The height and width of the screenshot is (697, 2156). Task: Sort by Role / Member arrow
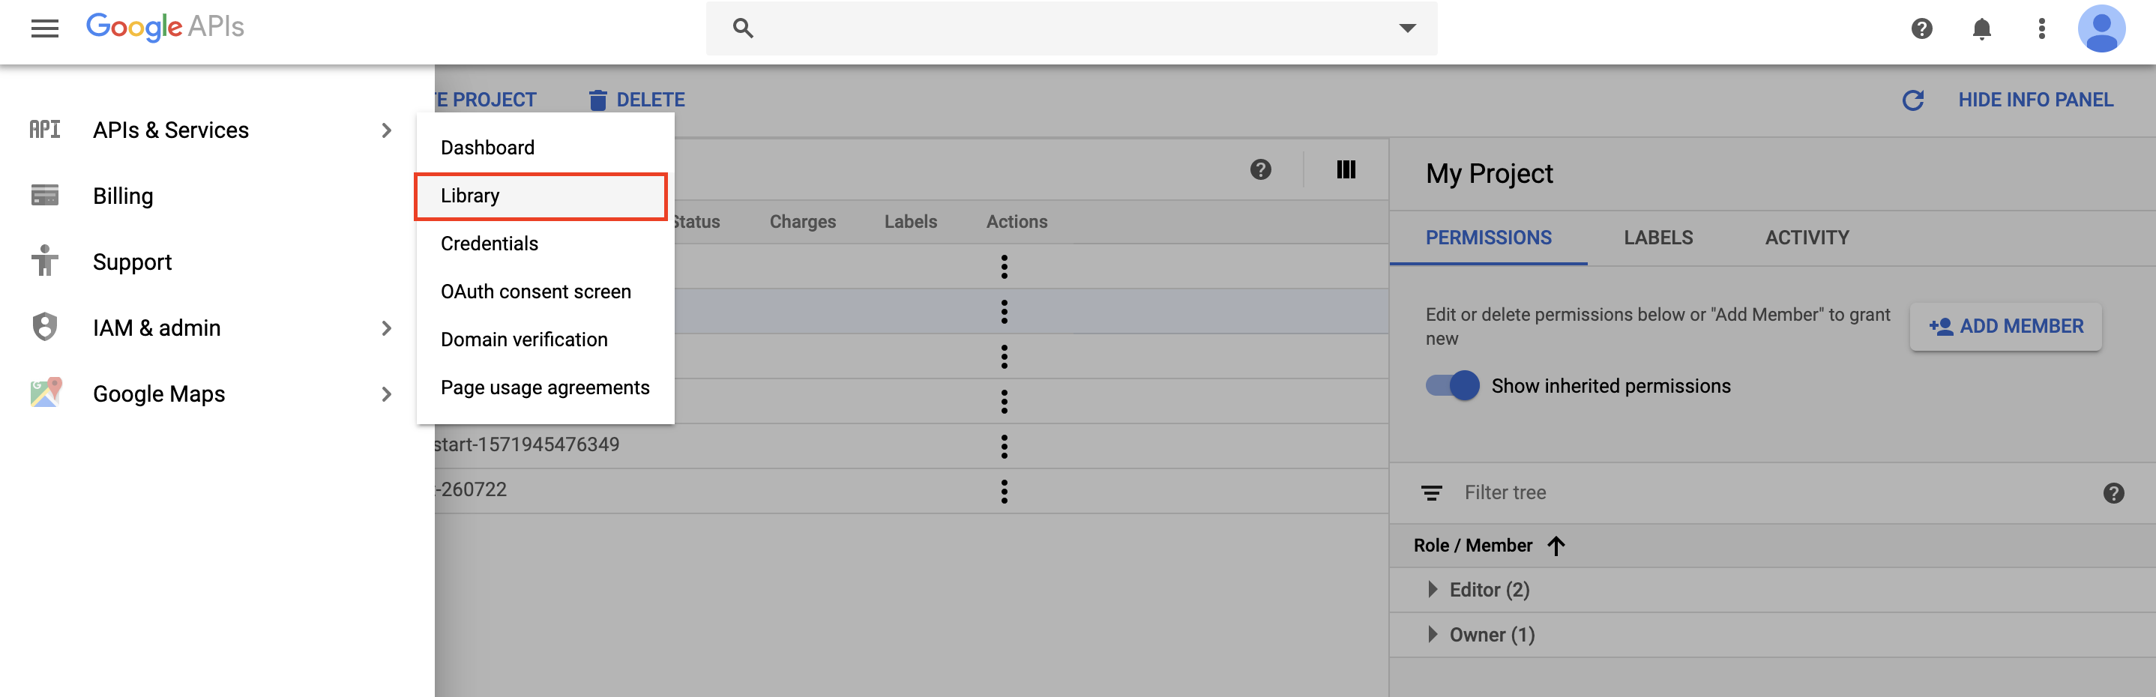[1556, 546]
